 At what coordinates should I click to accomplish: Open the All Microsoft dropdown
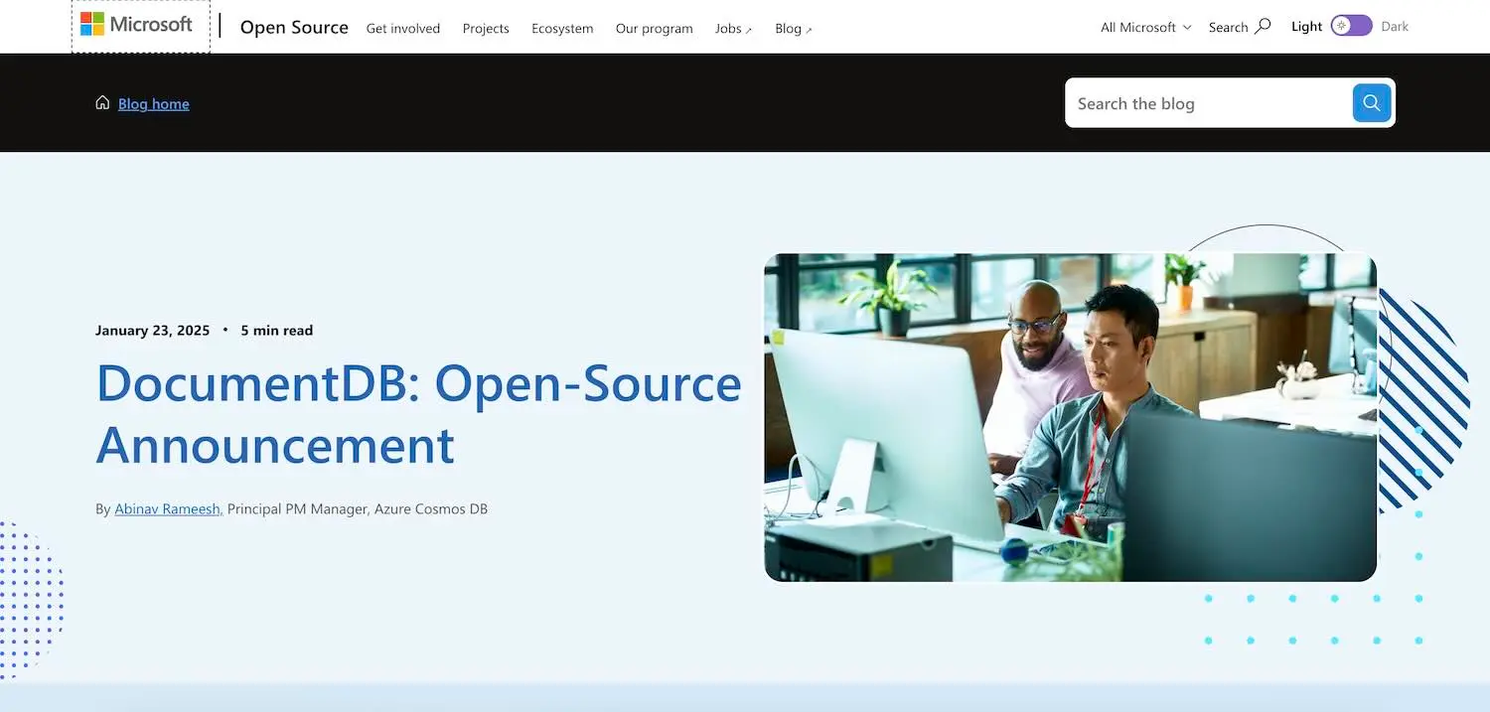click(x=1144, y=27)
